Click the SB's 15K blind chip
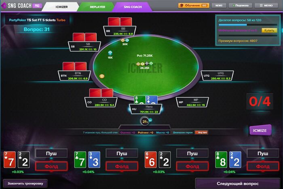Screen dimensions: 283x189 [x=110, y=53]
